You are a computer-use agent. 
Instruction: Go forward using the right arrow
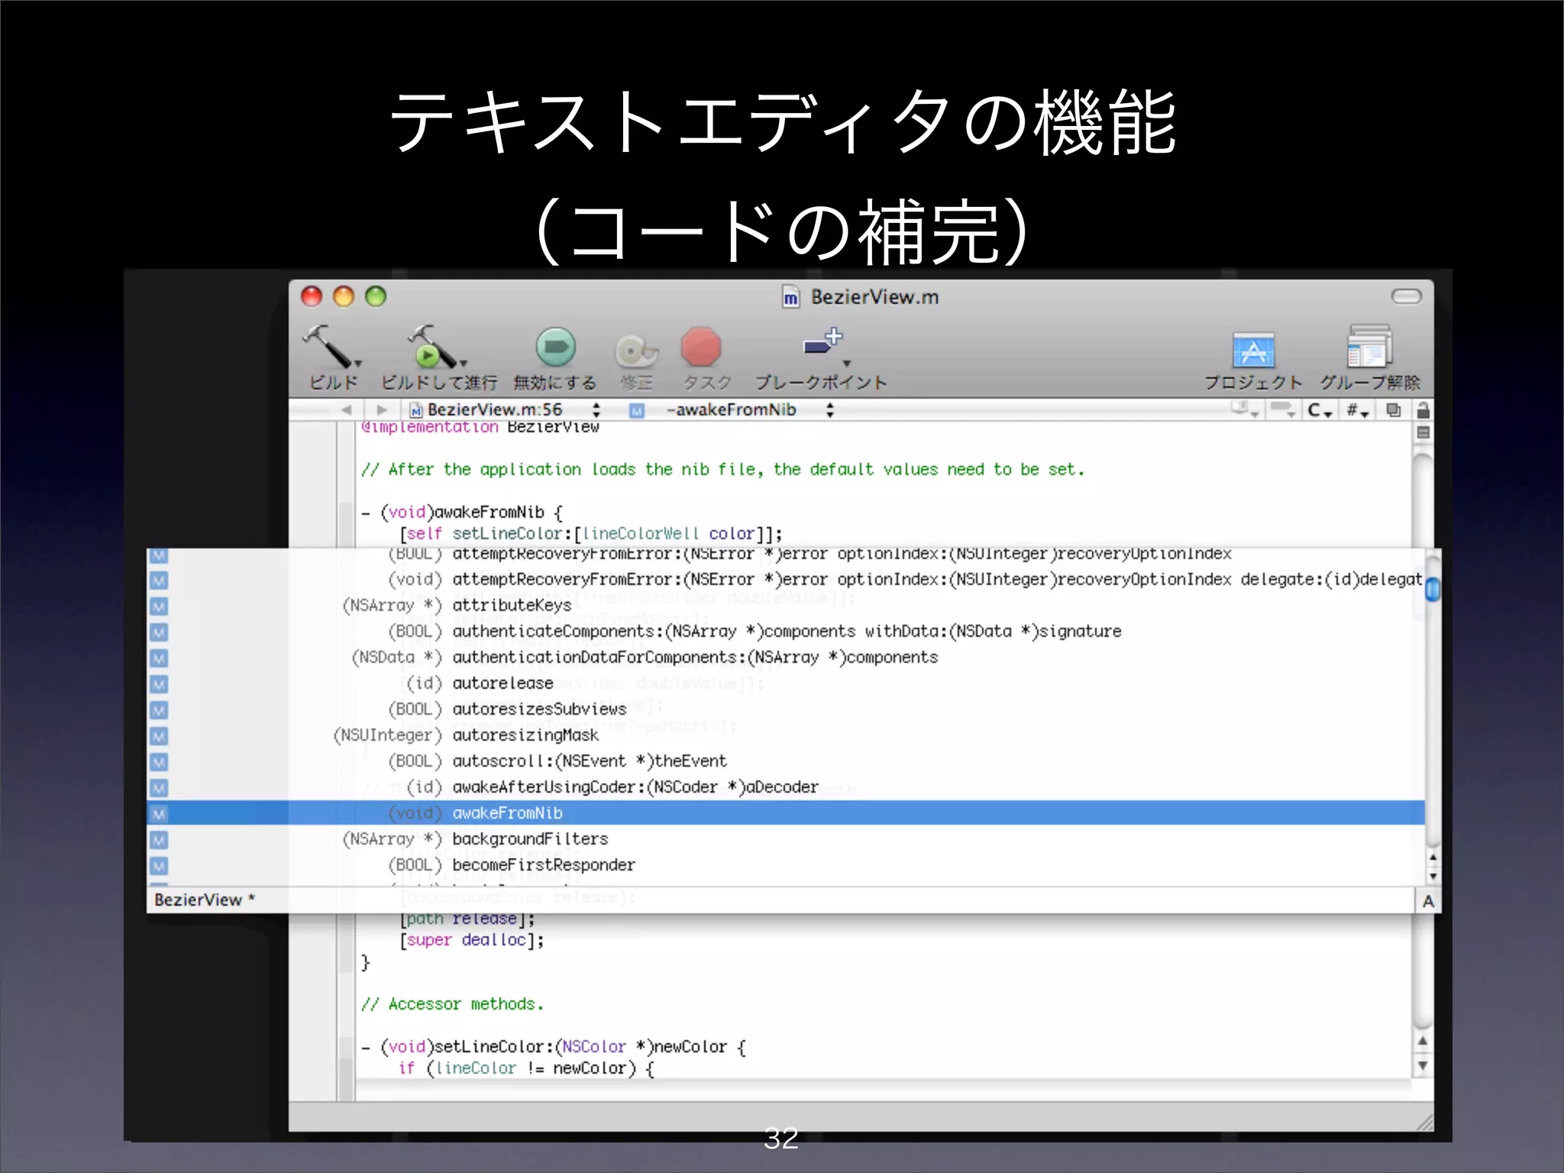pyautogui.click(x=382, y=410)
